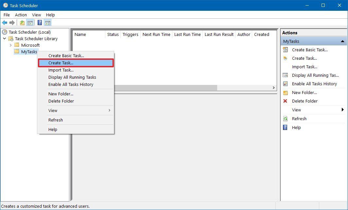Select Refresh in the context menu
Screen dimensions: 348x210
pyautogui.click(x=55, y=120)
